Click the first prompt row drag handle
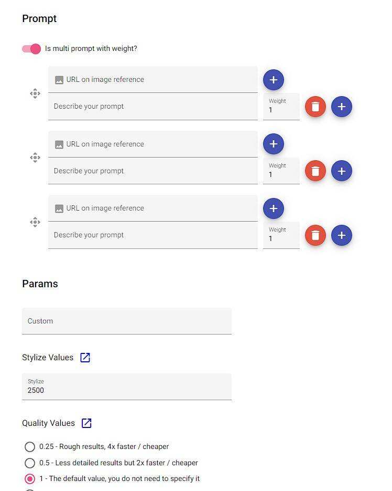392x491 pixels. click(35, 93)
